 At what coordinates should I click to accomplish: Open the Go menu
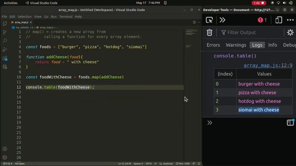[x=46, y=17]
